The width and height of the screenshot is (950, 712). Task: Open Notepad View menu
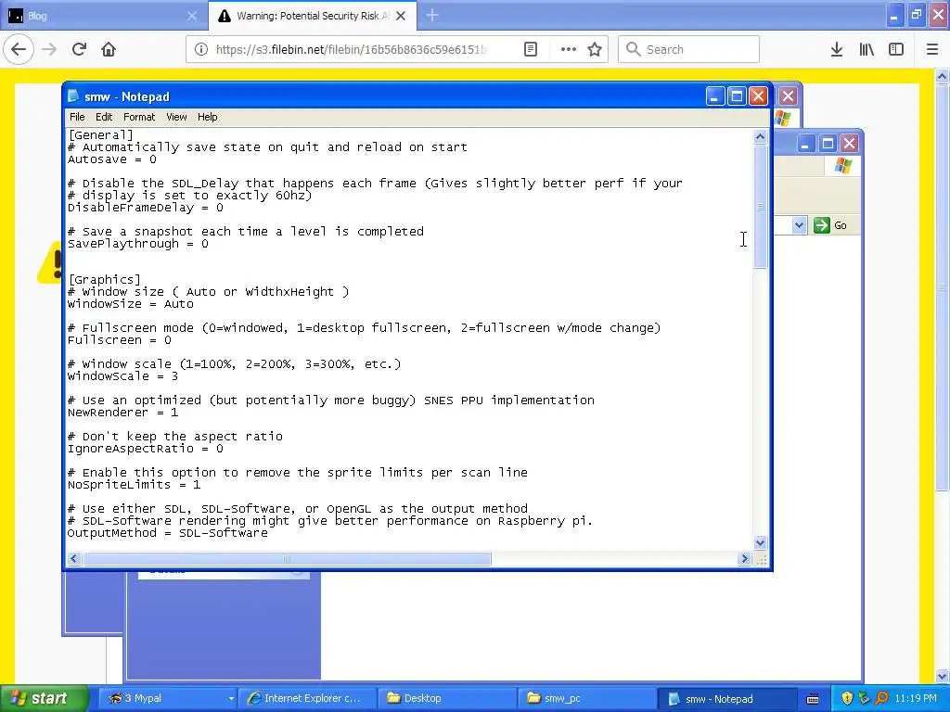click(x=176, y=117)
